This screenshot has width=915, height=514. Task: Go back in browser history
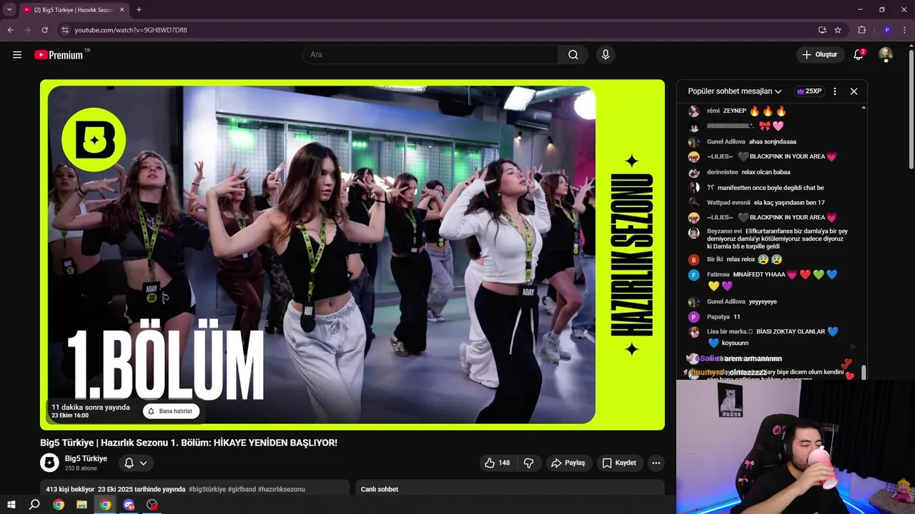[x=11, y=30]
